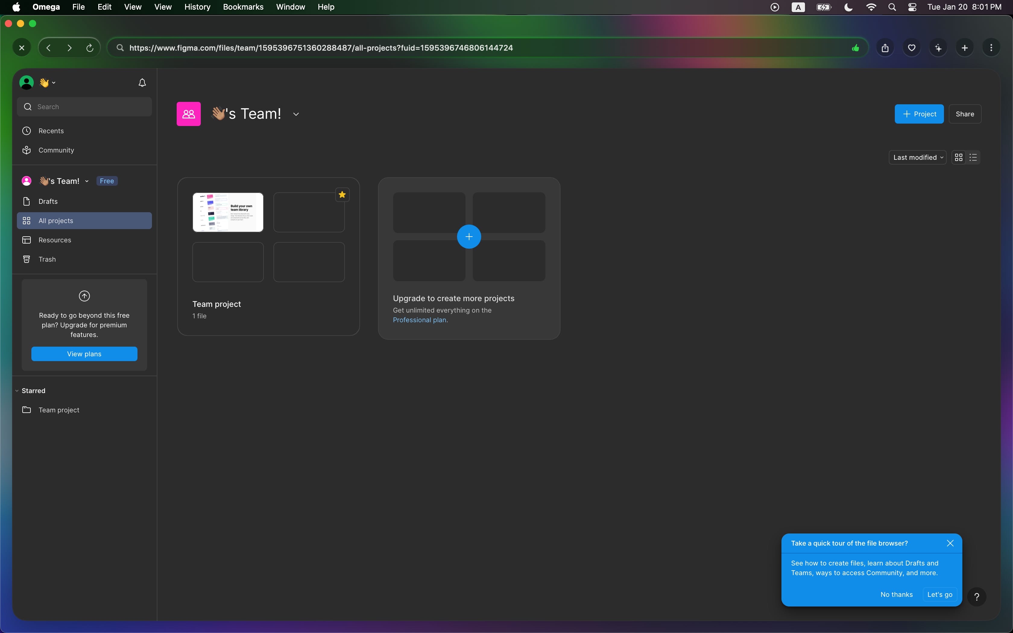Click the pink team avatar icon
This screenshot has width=1013, height=633.
coord(188,114)
